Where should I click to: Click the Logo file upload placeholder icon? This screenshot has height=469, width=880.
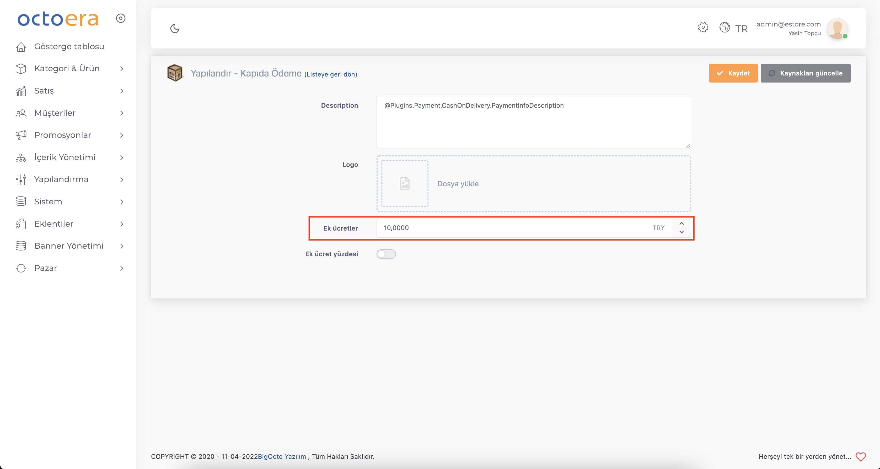coord(405,184)
